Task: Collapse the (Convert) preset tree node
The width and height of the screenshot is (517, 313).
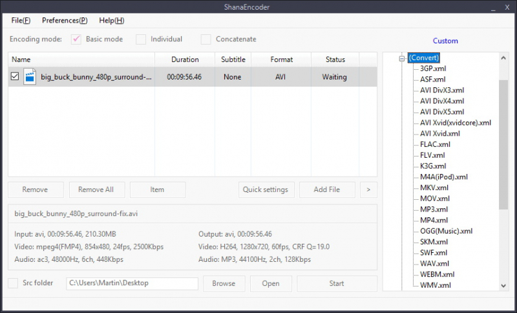Action: [401, 58]
